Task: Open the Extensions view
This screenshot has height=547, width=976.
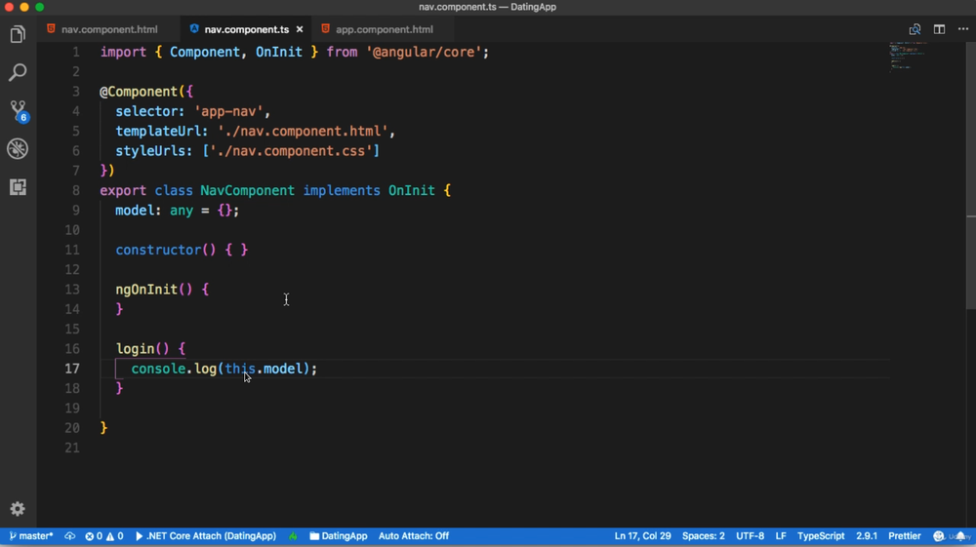Action: (18, 187)
